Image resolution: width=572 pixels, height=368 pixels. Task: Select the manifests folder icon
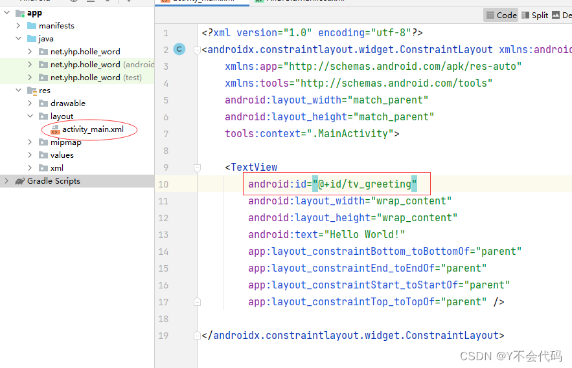click(x=32, y=26)
